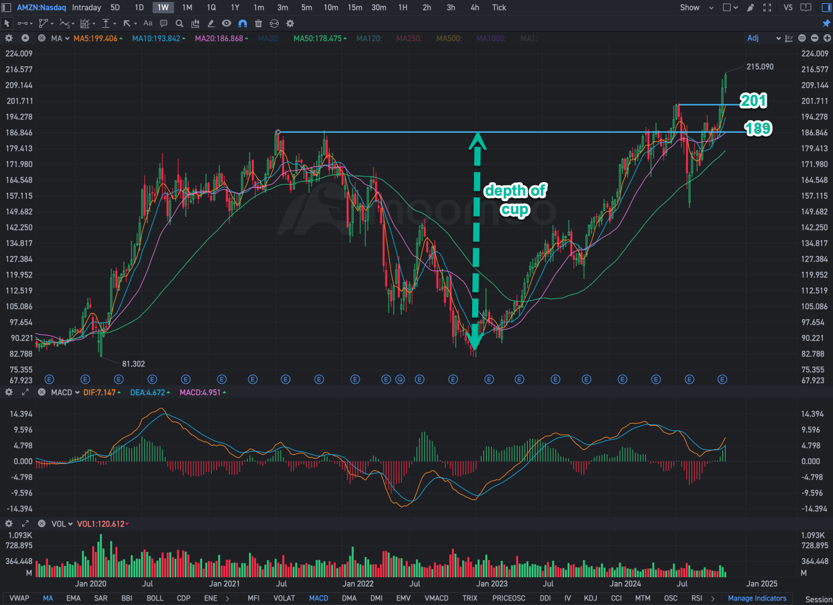The image size is (833, 605).
Task: Collapse the MA indicator row arrow
Action: tap(25, 38)
